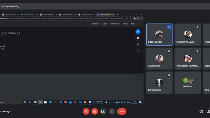The width and height of the screenshot is (210, 118).
Task: Close the Android Basics in Kotlin tab
Action: pyautogui.click(x=37, y=14)
